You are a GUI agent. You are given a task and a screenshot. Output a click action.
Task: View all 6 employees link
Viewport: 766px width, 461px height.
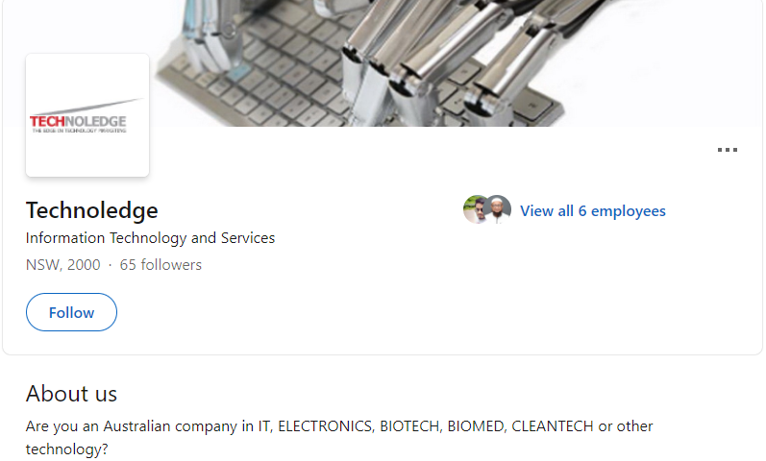coord(593,211)
